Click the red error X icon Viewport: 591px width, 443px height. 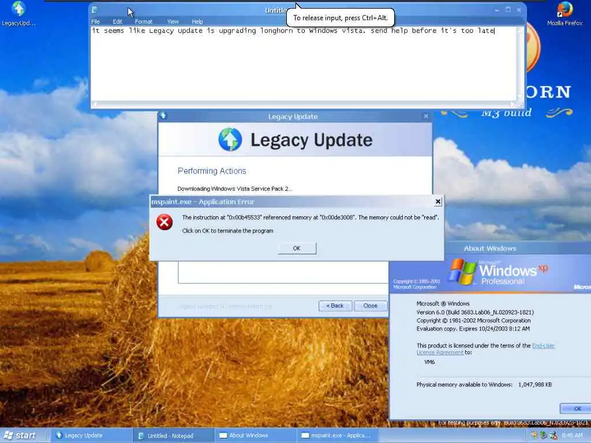point(164,222)
